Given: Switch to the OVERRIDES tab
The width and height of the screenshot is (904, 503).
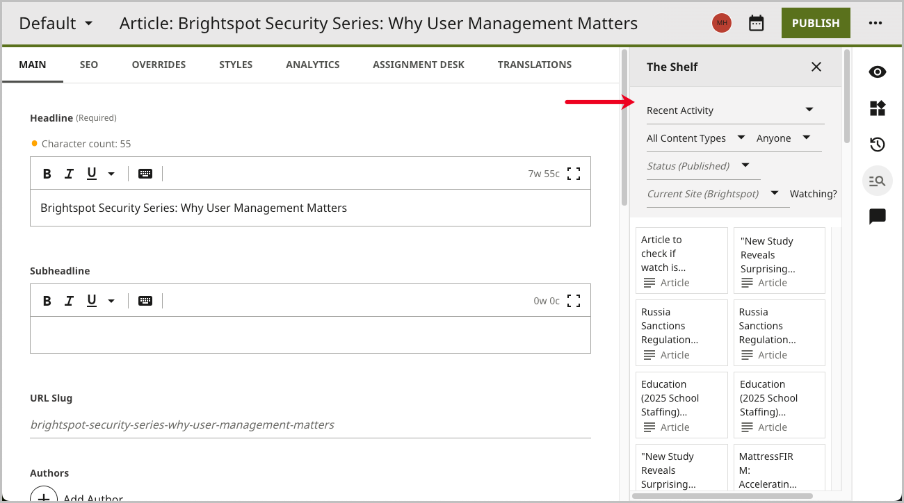Looking at the screenshot, I should [x=159, y=65].
